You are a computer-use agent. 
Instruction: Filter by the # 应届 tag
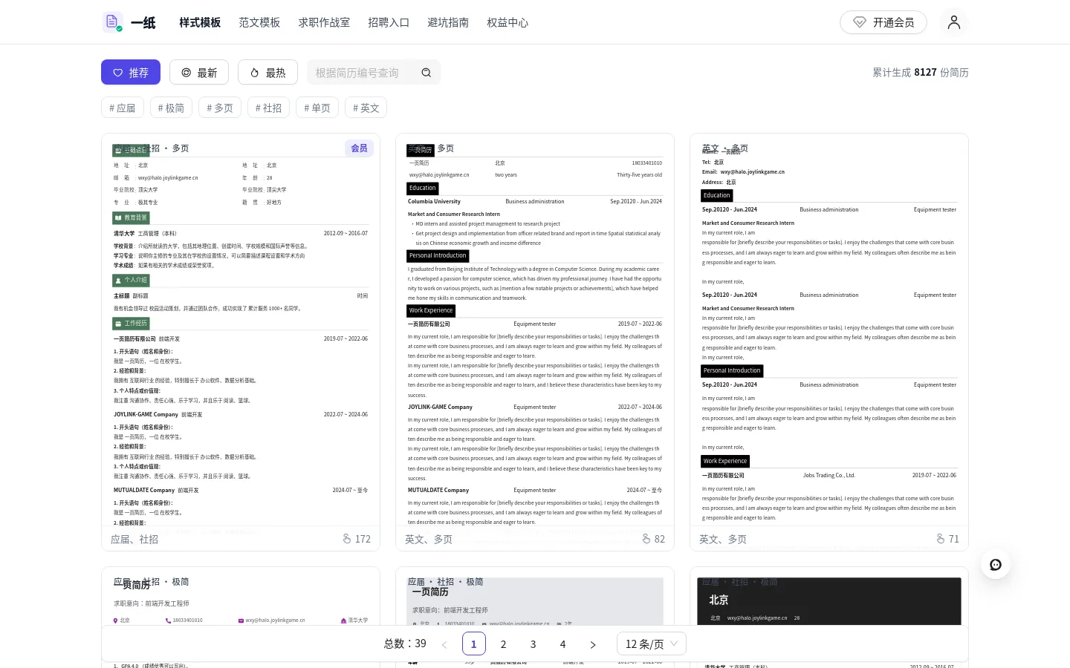click(123, 108)
